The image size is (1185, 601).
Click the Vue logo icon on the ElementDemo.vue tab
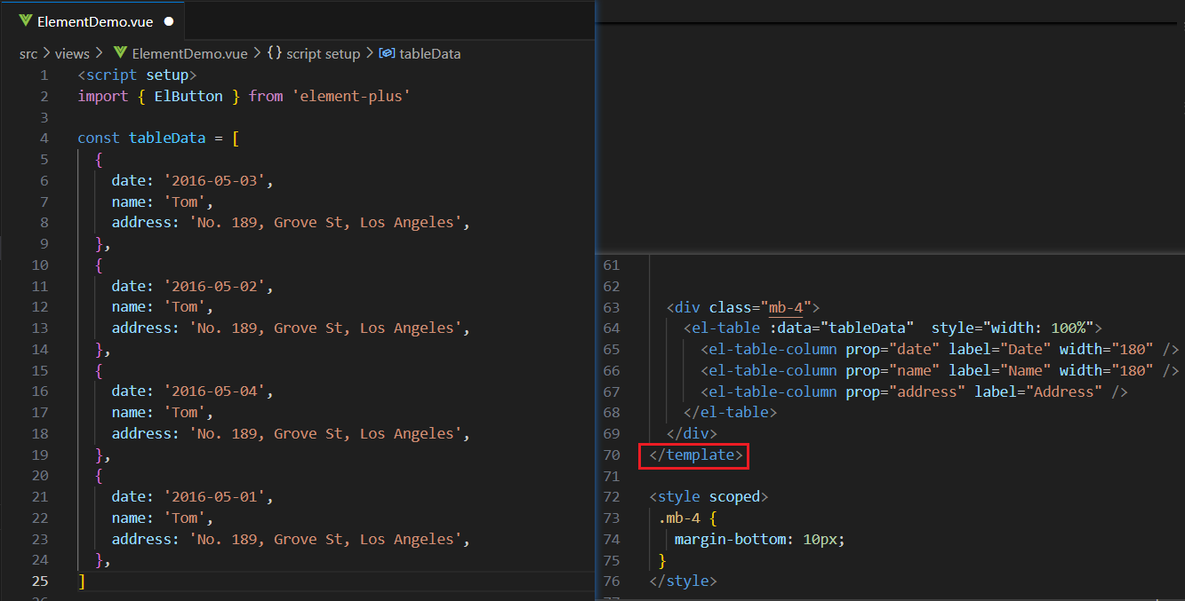pyautogui.click(x=25, y=20)
